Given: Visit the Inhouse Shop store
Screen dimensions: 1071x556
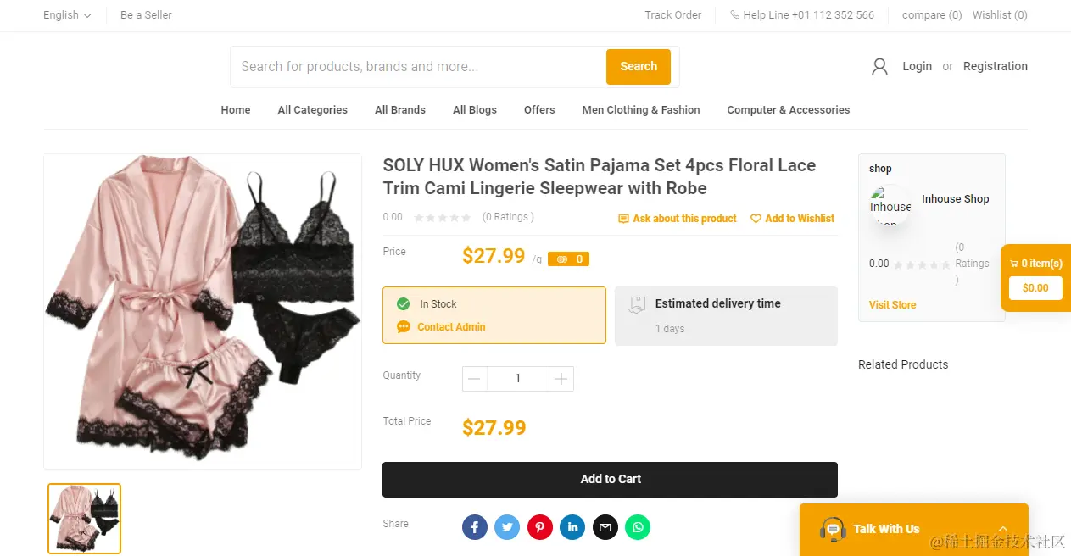Looking at the screenshot, I should (892, 304).
